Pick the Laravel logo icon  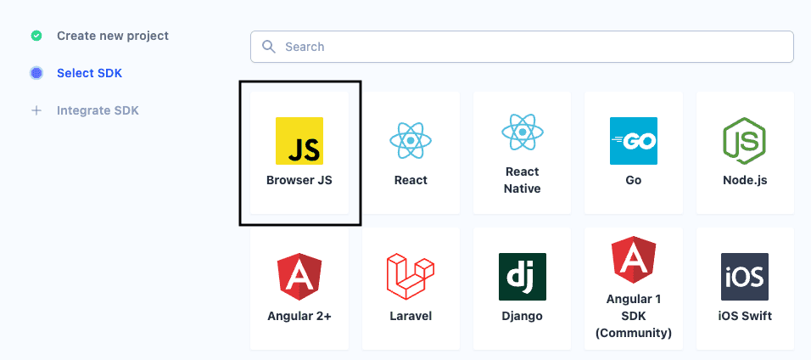pos(411,276)
